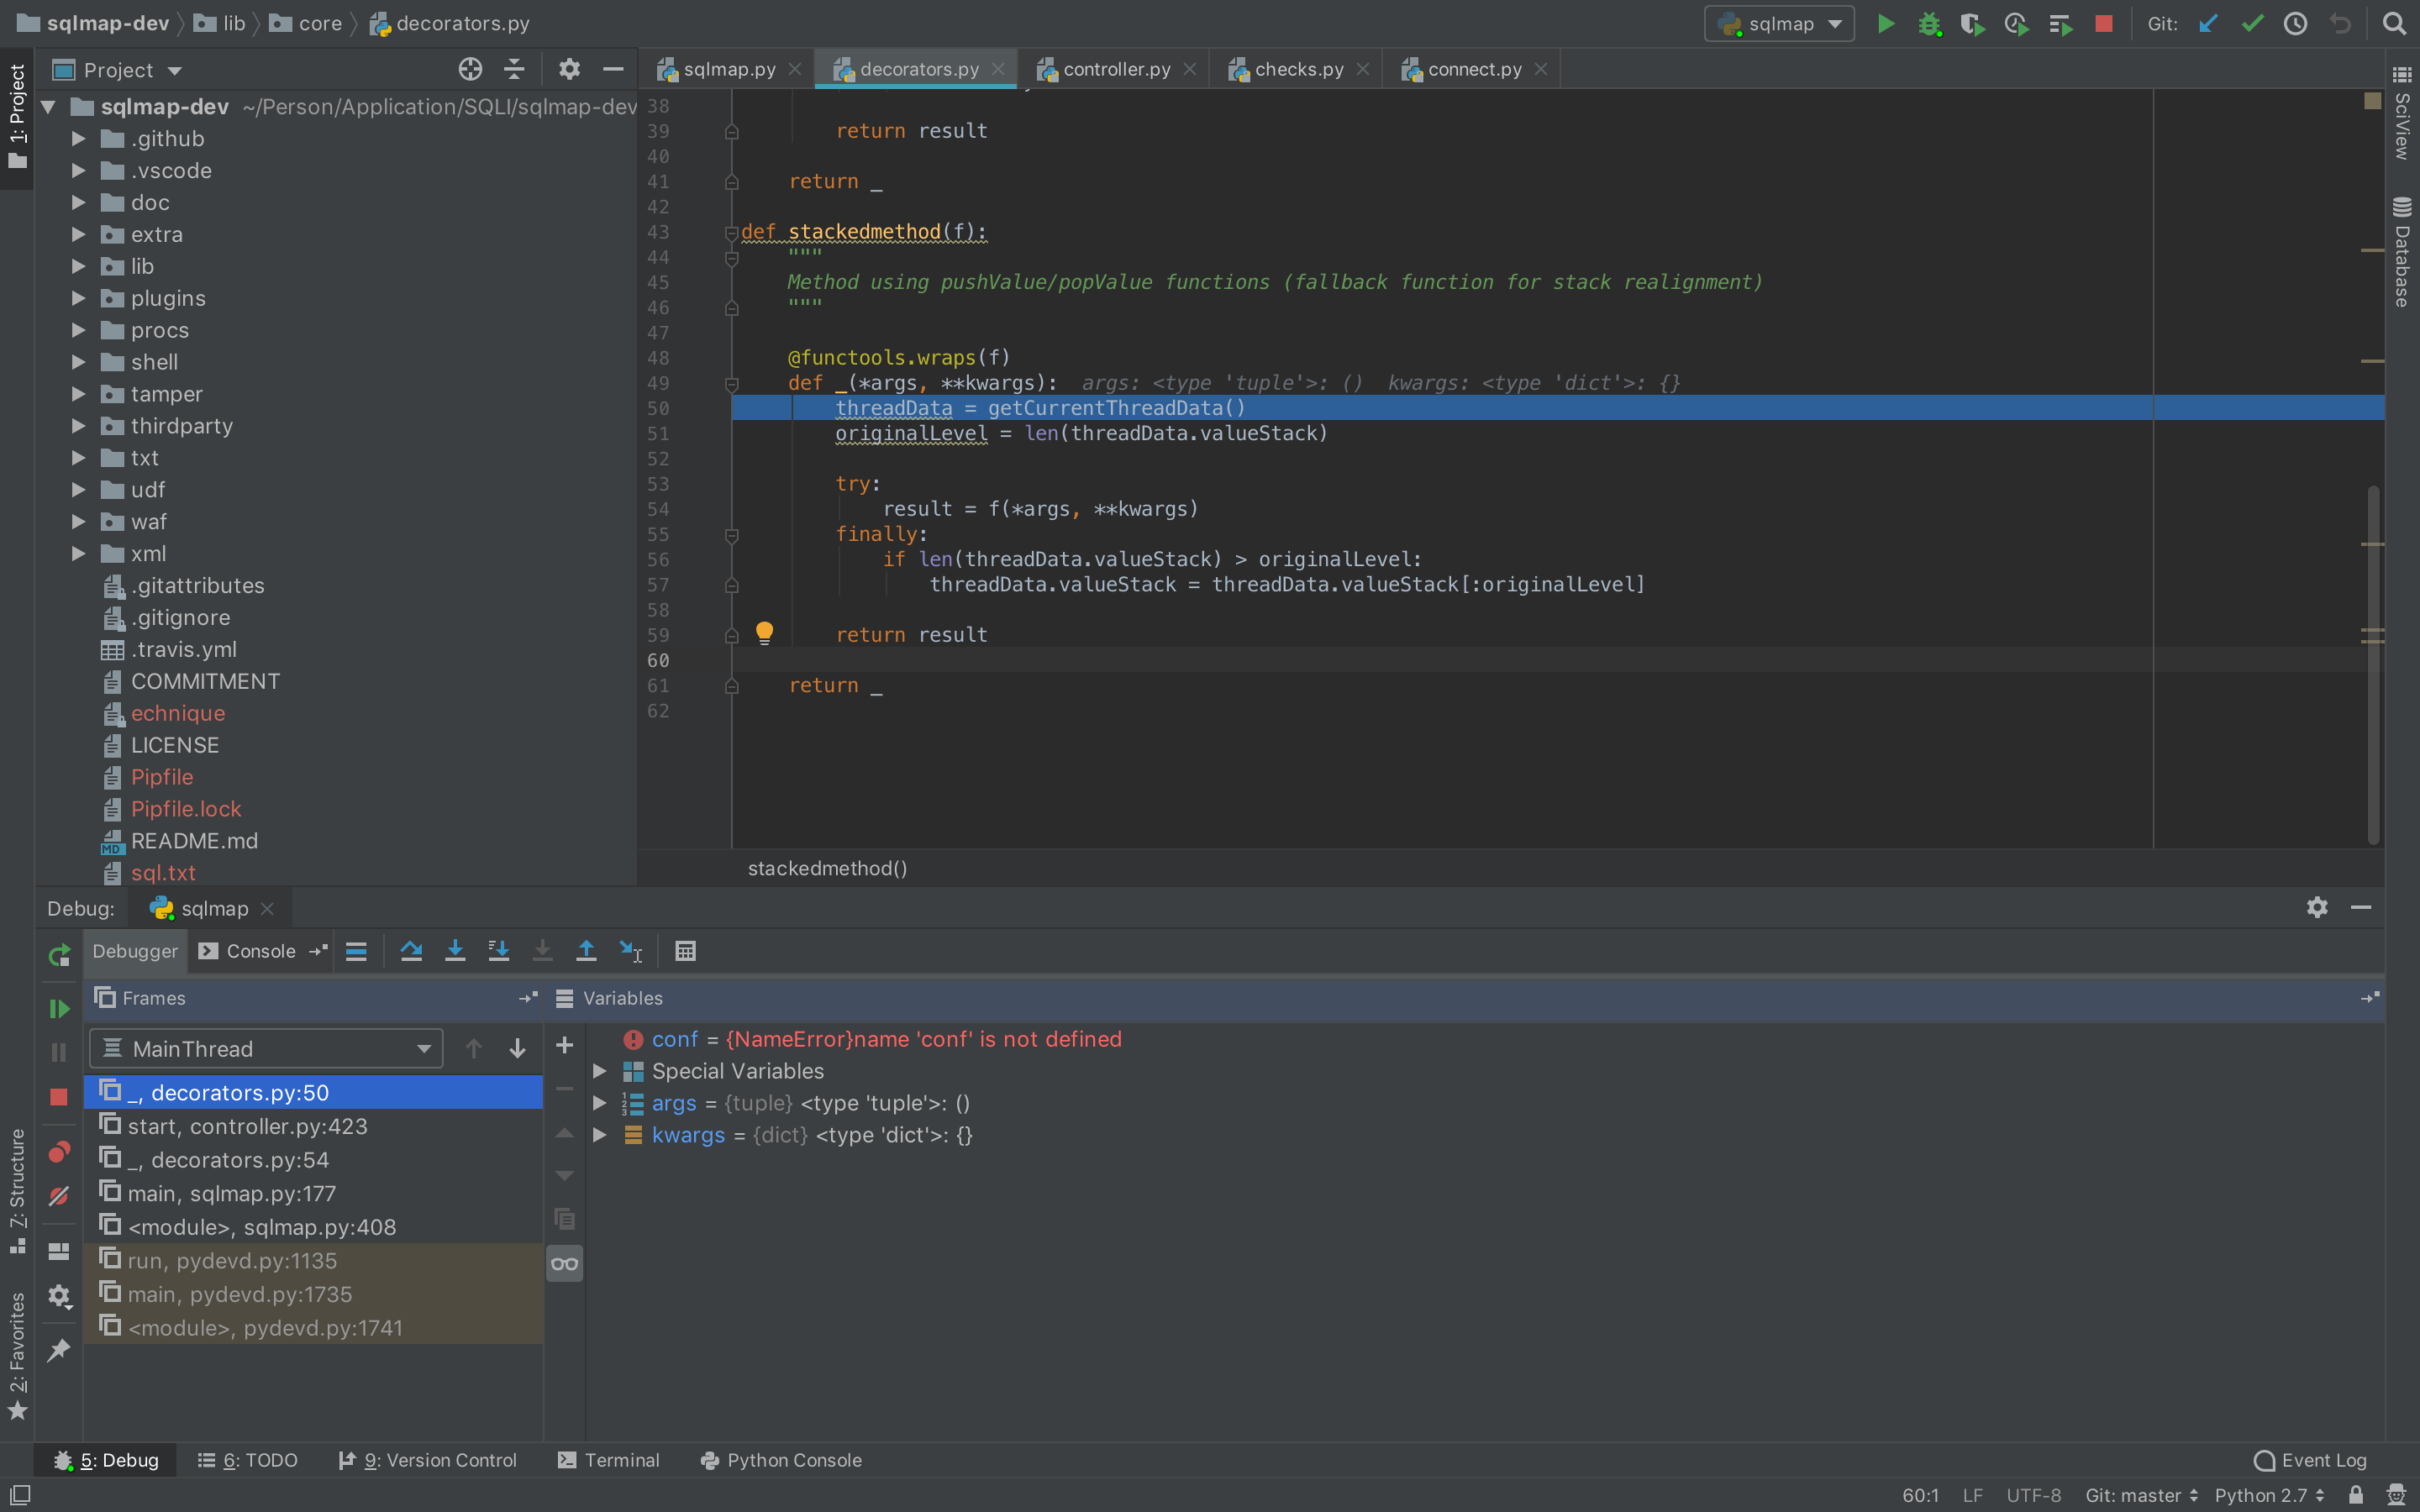Click the Step Over debugger icon
2420x1512 pixels.
411,951
